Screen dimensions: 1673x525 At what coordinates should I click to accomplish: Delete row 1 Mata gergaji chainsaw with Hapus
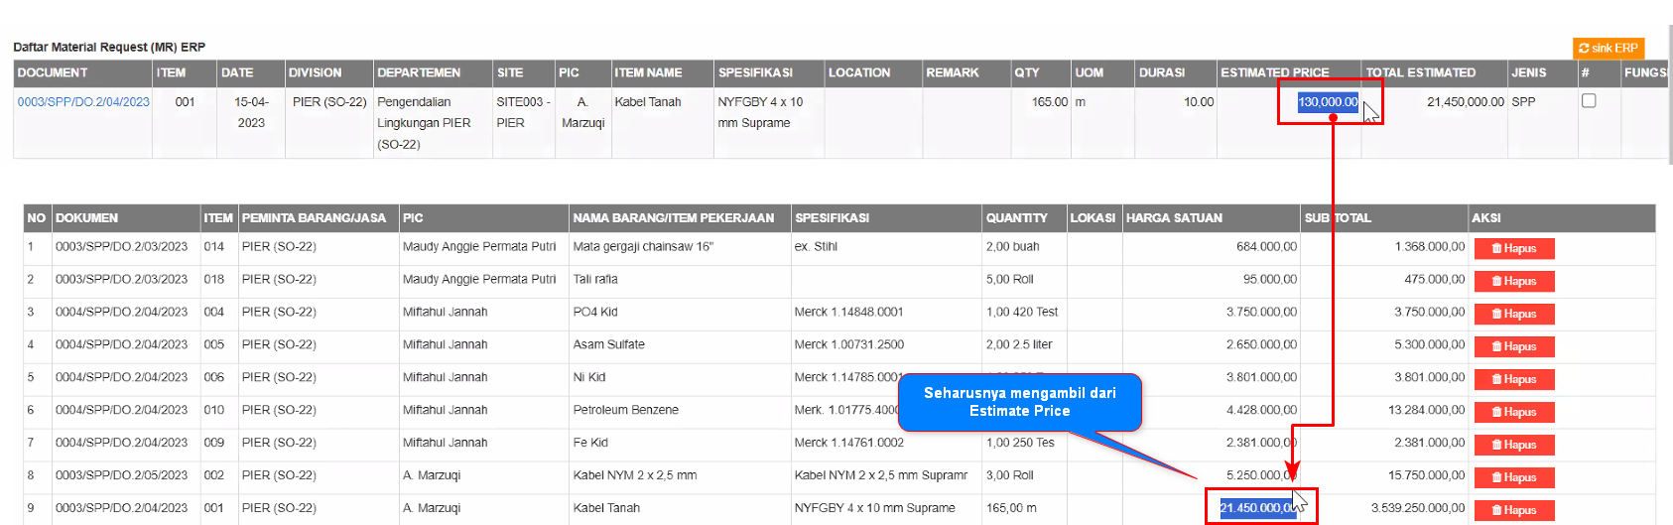pyautogui.click(x=1513, y=249)
